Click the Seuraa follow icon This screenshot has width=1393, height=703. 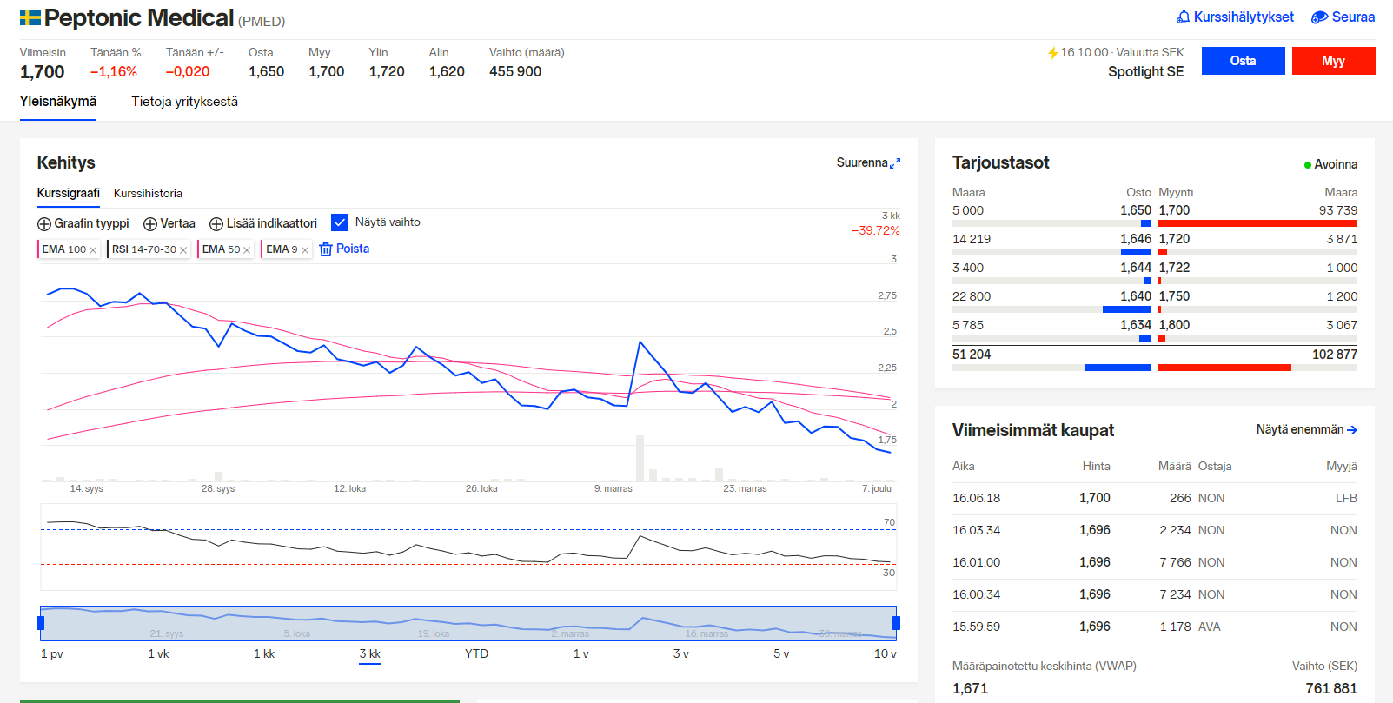pyautogui.click(x=1319, y=17)
